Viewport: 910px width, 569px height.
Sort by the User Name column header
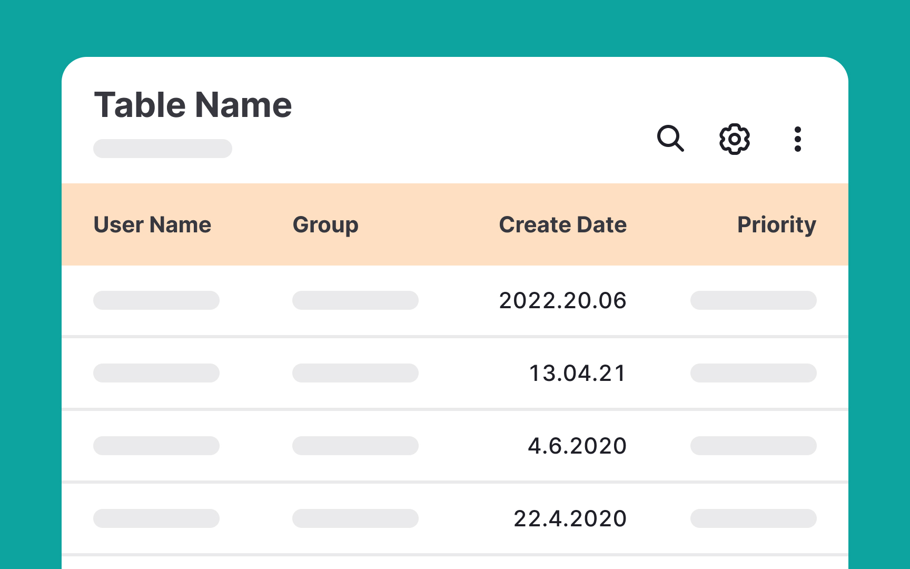pyautogui.click(x=152, y=224)
